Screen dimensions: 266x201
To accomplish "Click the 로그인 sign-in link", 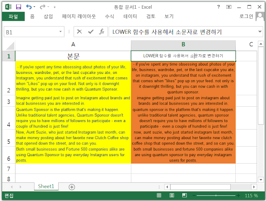I will 246,17.
